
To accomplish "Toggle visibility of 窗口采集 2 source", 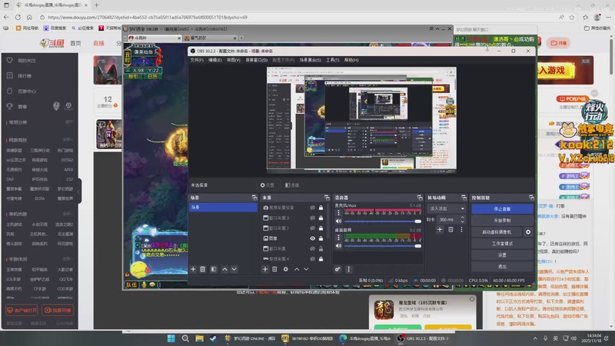I will pyautogui.click(x=313, y=228).
